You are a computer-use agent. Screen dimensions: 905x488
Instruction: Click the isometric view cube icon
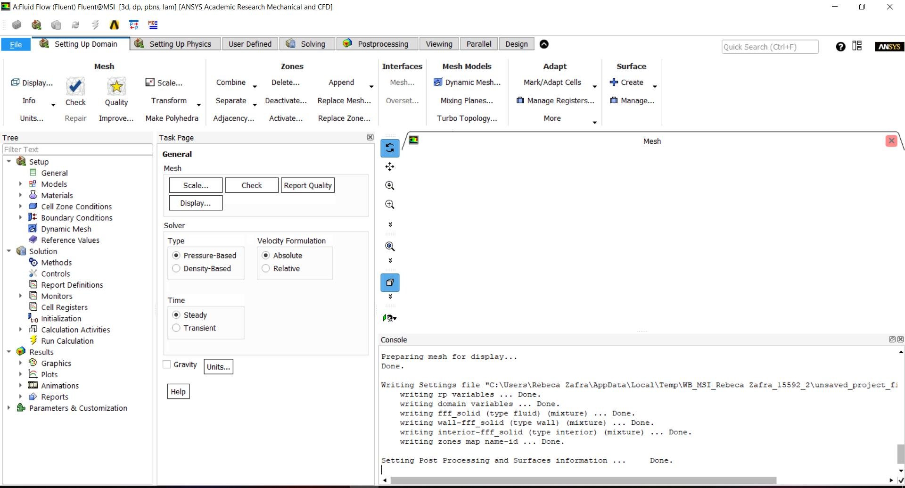coord(390,282)
